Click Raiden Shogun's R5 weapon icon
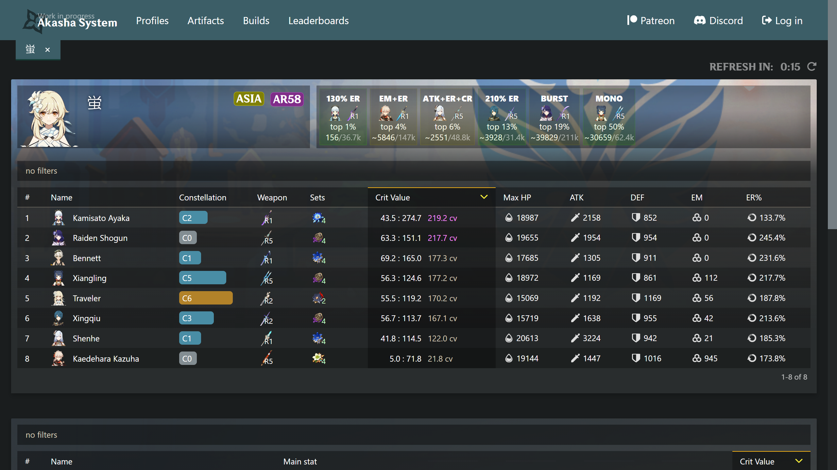837x470 pixels. click(267, 238)
